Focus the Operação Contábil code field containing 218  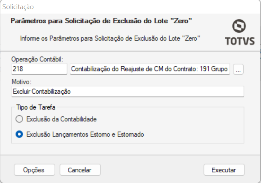[39, 69]
